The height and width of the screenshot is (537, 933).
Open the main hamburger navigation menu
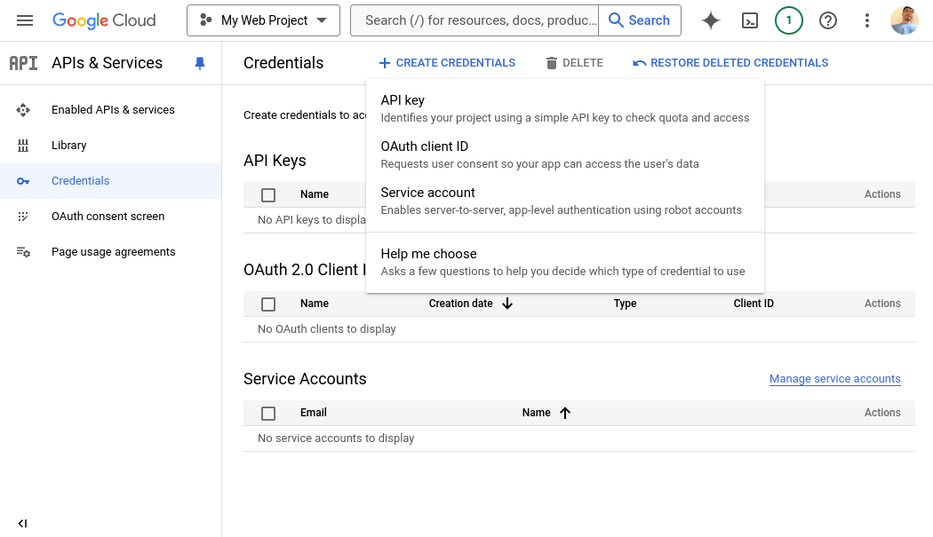click(x=25, y=20)
